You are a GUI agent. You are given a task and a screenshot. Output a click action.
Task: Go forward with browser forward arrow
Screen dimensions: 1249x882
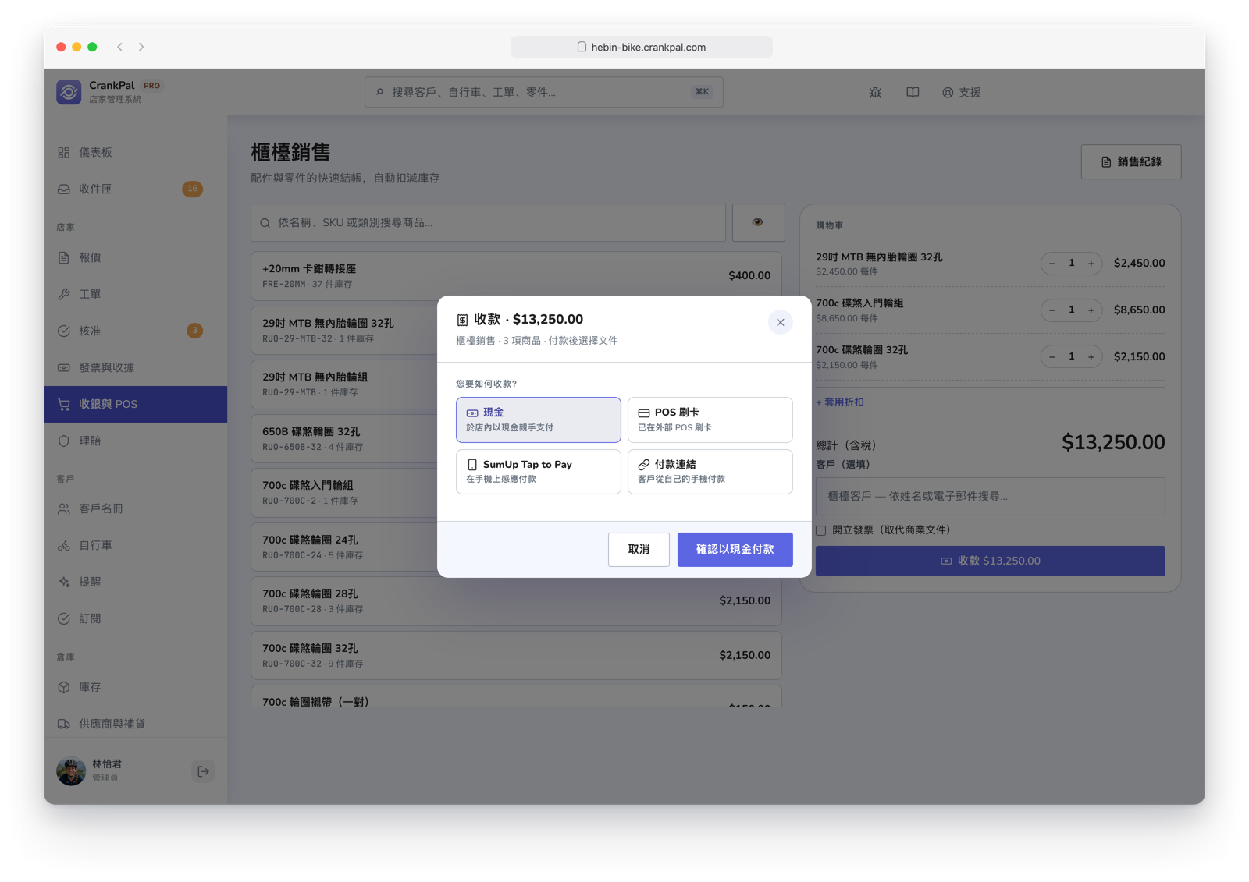pyautogui.click(x=141, y=47)
